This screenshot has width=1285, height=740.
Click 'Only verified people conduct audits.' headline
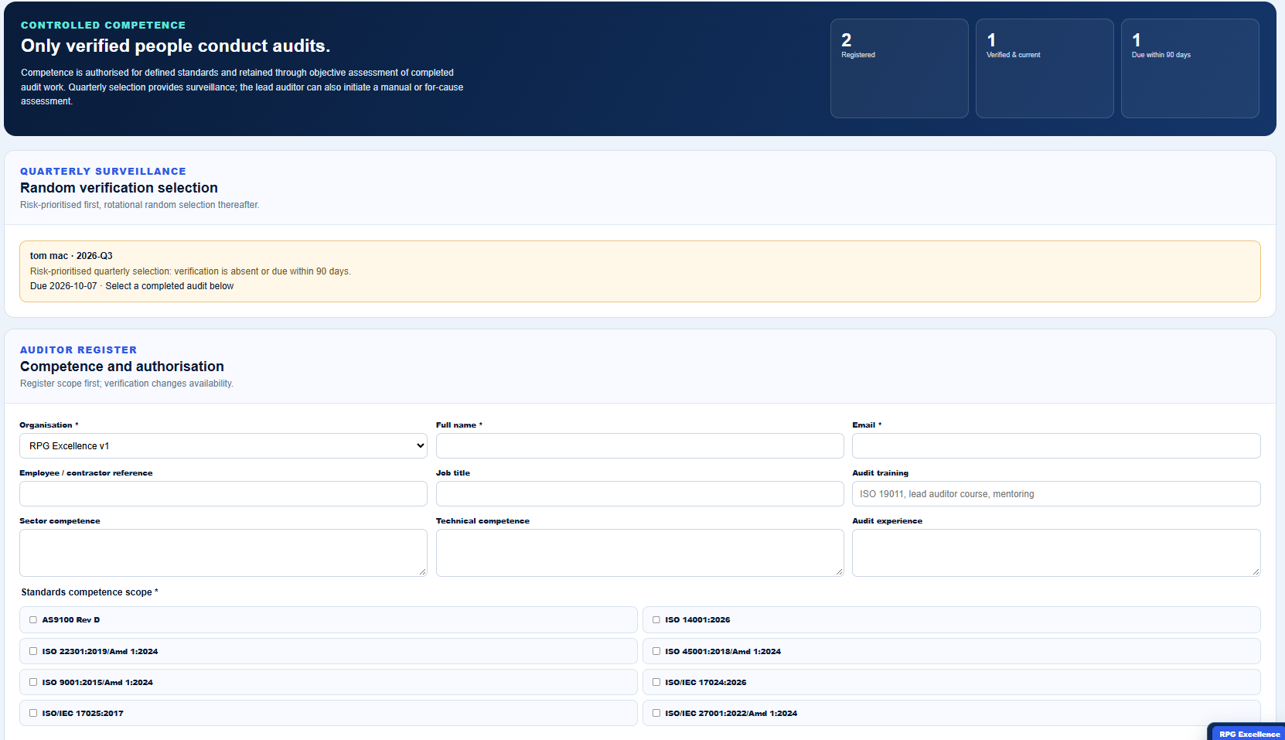pyautogui.click(x=176, y=46)
